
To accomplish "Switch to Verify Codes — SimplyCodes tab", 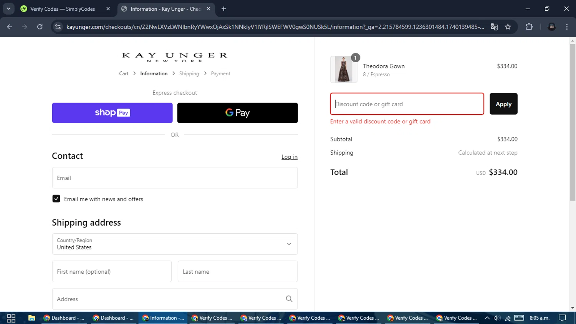I will 65,9.
